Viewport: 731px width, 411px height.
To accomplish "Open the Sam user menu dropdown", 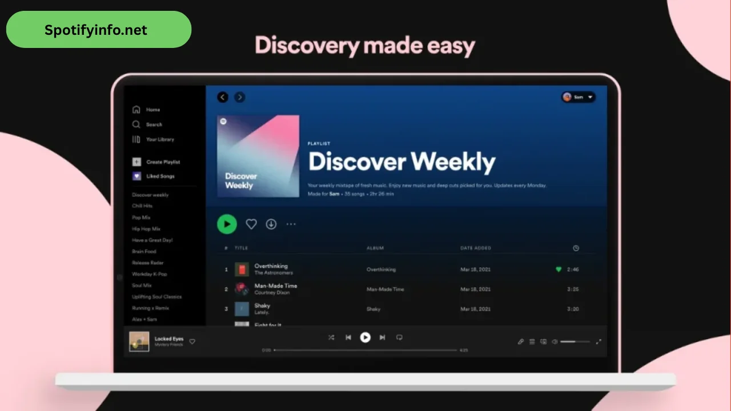I will pyautogui.click(x=579, y=97).
